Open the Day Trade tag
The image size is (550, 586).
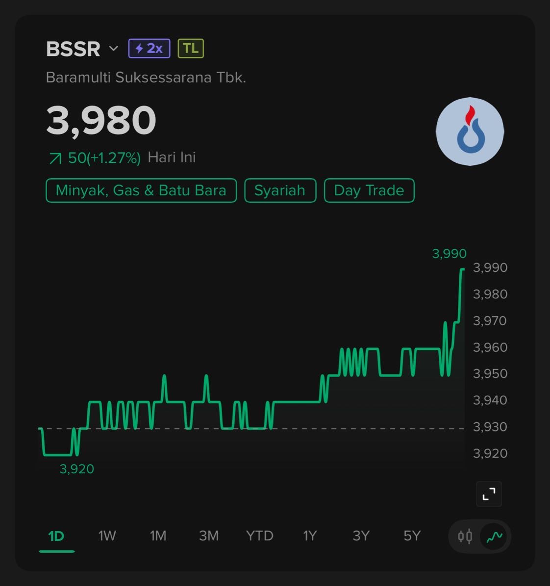(x=369, y=190)
